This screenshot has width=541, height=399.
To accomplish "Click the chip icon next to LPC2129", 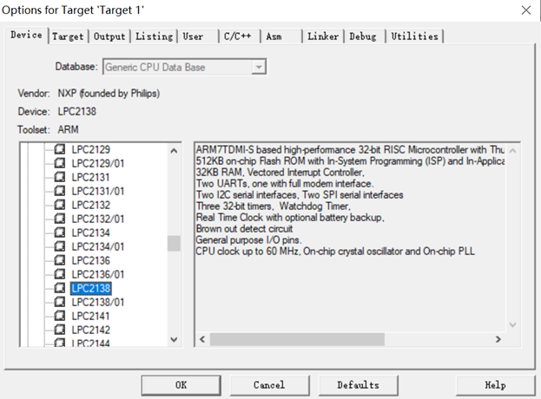I will pyautogui.click(x=60, y=149).
